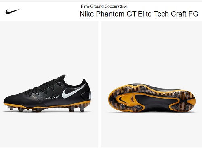Open the soleplate bottom-view product image
The image size is (202, 151).
151,85
